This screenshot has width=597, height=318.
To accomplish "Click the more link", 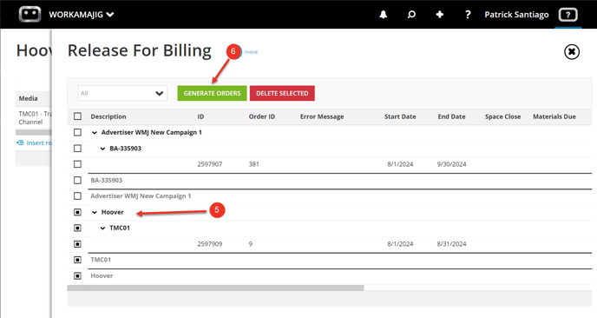I will (x=251, y=52).
